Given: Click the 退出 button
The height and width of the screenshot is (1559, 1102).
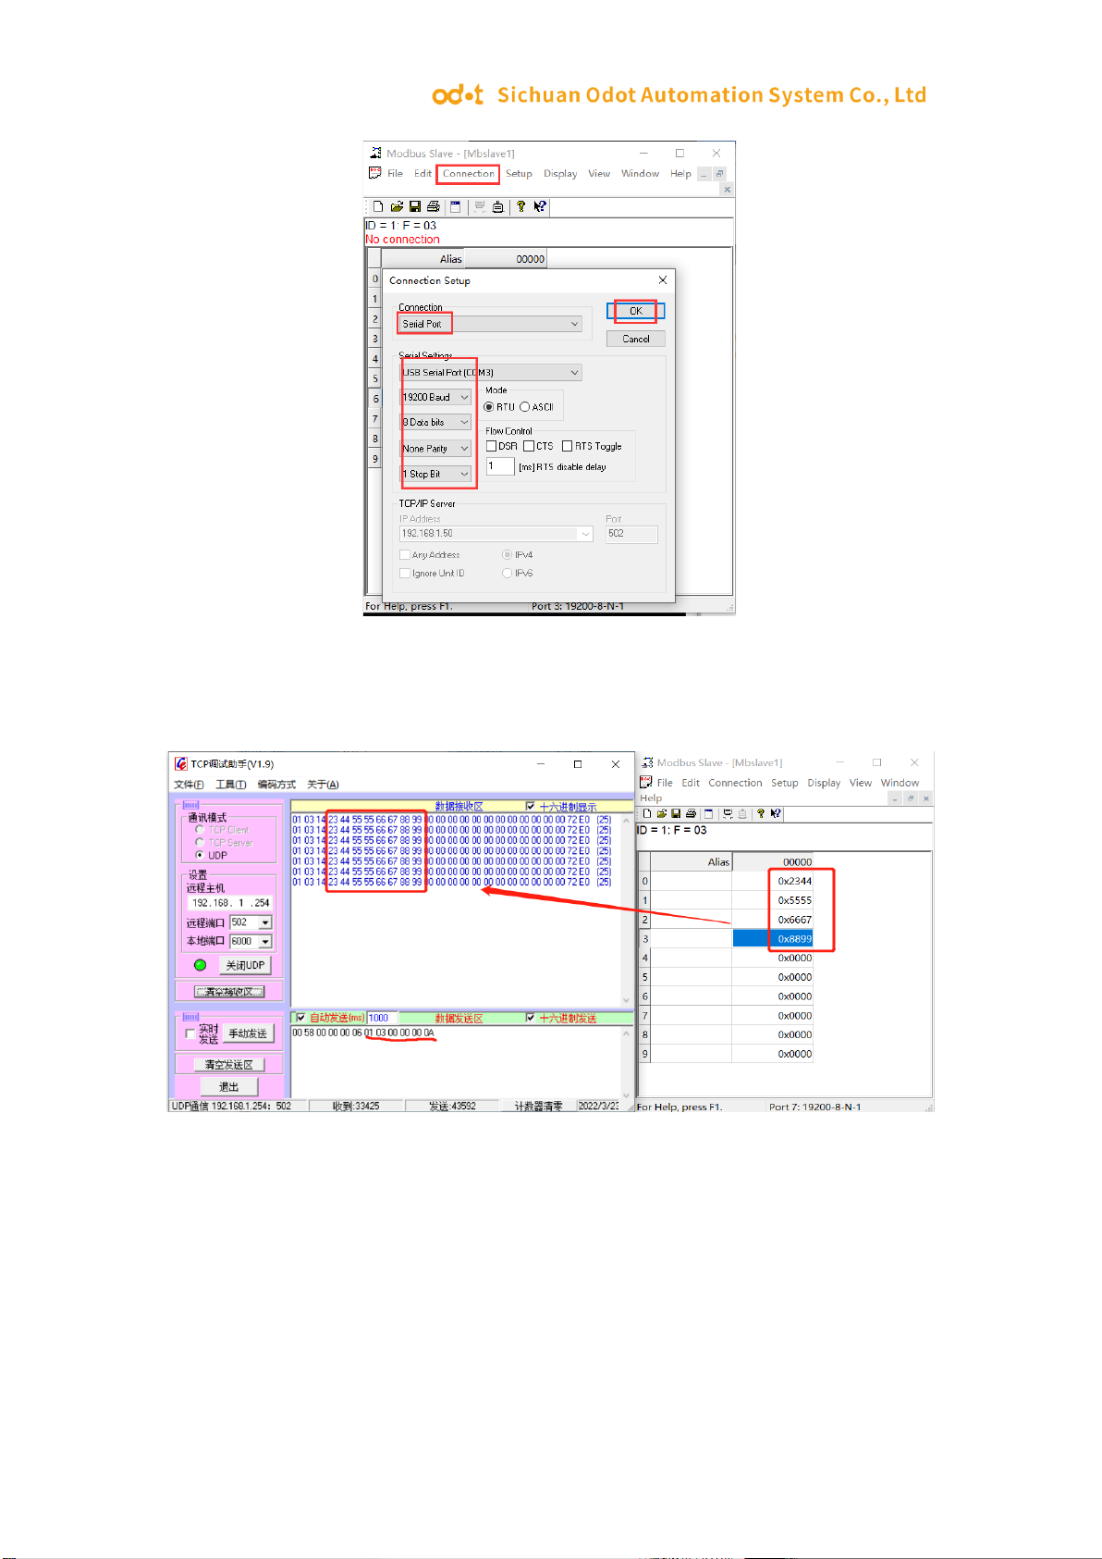Looking at the screenshot, I should [229, 1087].
